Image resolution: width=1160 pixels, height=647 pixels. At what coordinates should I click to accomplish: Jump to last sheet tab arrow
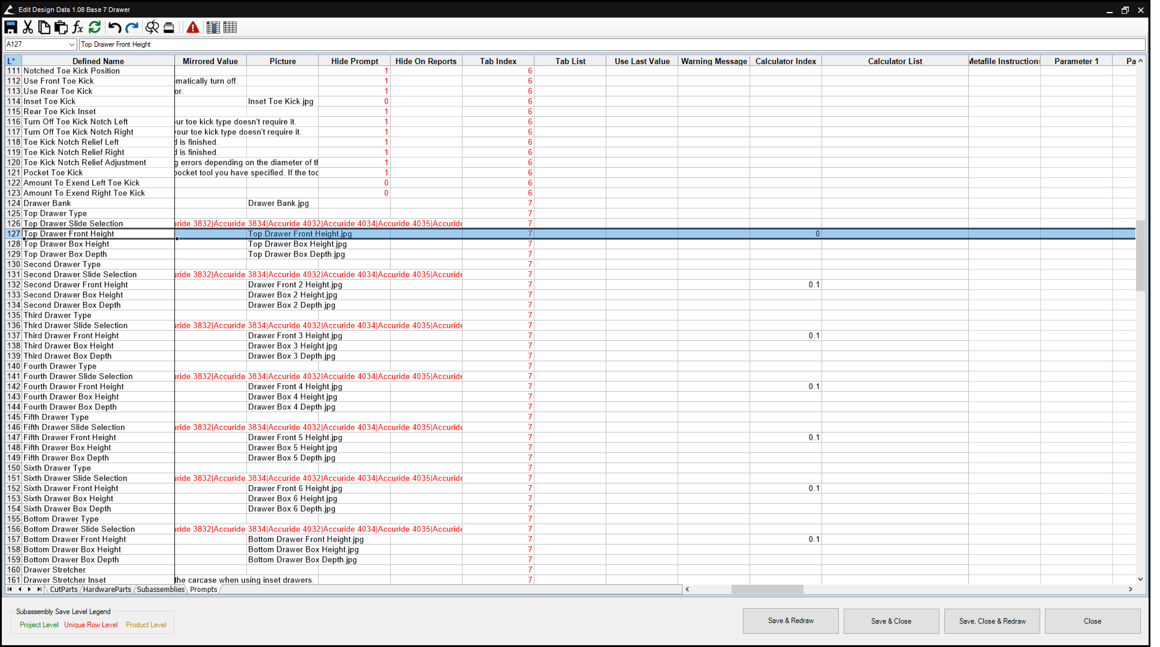coord(39,589)
